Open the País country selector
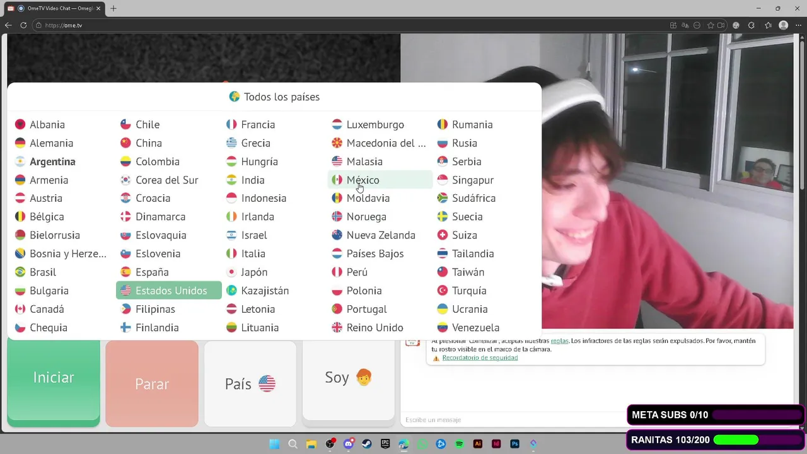Screen dimensions: 807x454 (x=250, y=383)
